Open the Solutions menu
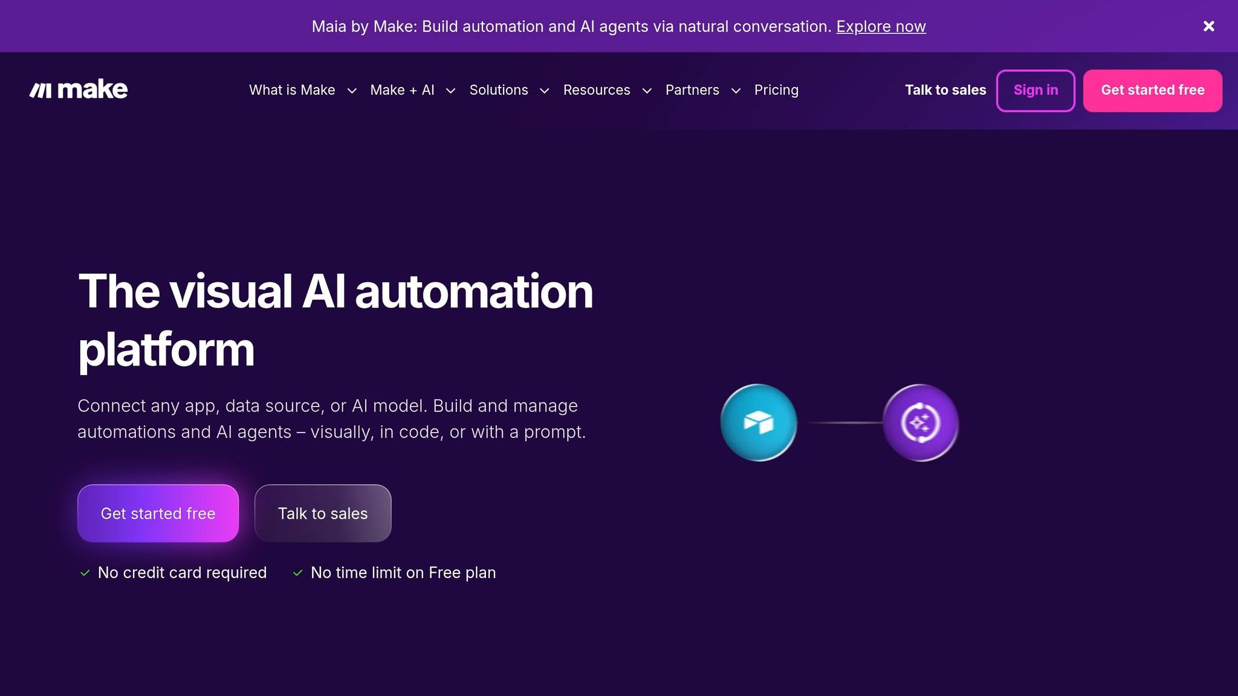 [499, 90]
